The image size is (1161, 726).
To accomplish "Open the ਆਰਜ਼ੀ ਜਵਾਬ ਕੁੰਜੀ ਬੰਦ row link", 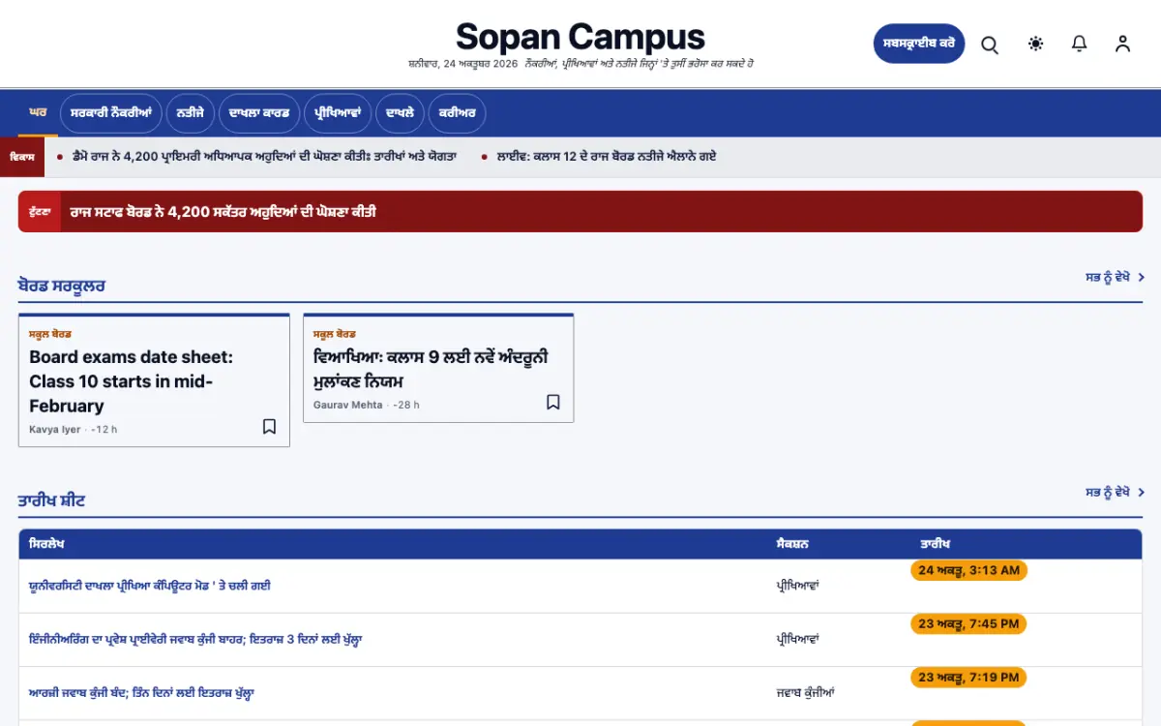I will coord(141,693).
